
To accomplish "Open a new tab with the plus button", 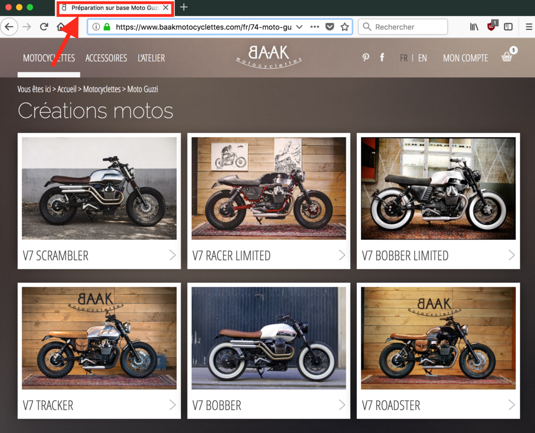I will pos(184,7).
